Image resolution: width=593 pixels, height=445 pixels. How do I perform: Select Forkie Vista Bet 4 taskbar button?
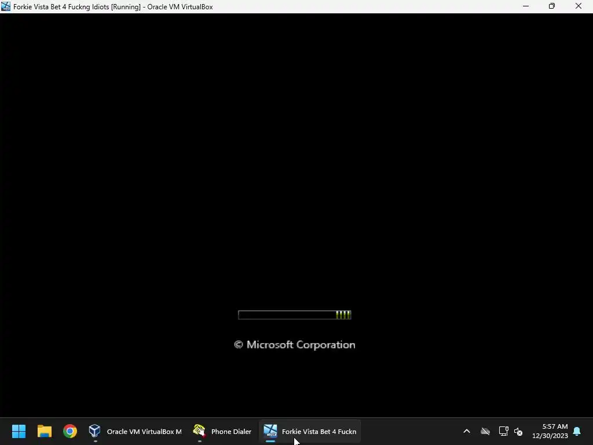310,431
